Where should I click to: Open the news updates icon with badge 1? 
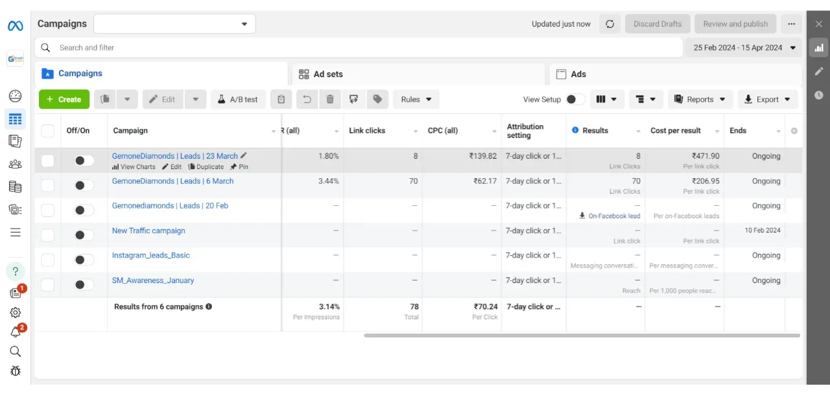pos(16,292)
